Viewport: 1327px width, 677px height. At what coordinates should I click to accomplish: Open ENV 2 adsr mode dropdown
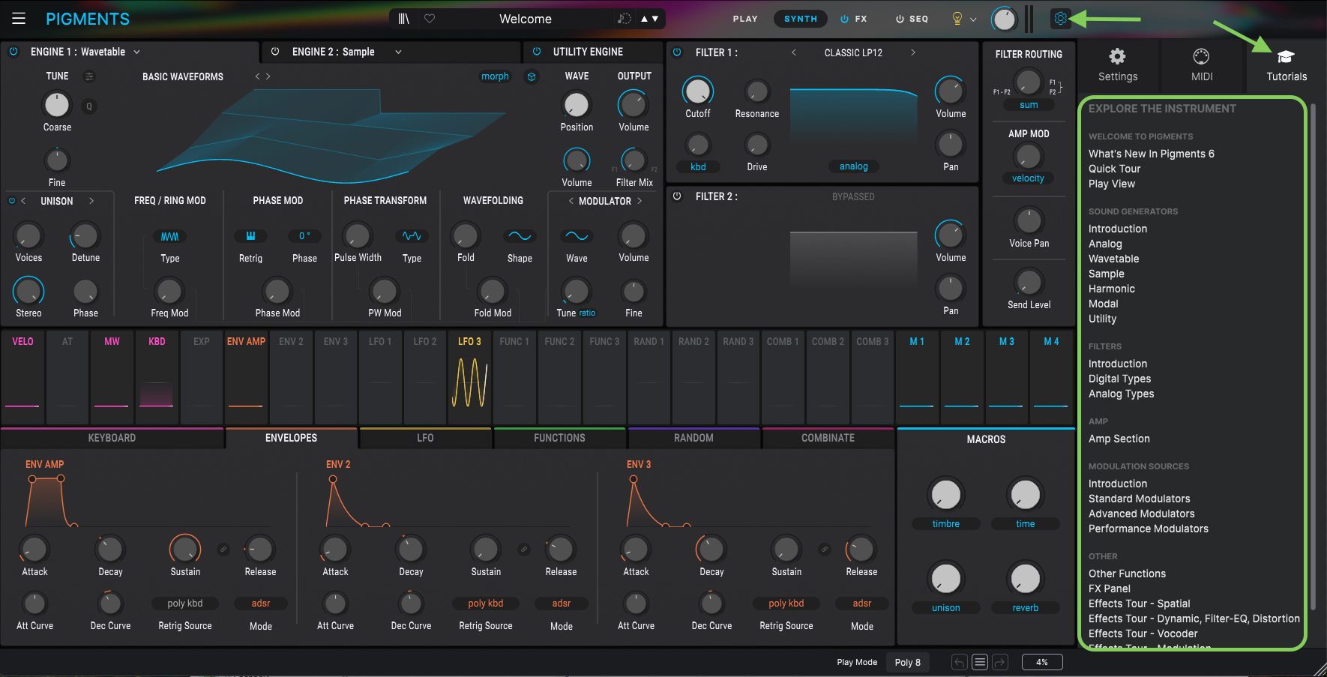click(562, 604)
